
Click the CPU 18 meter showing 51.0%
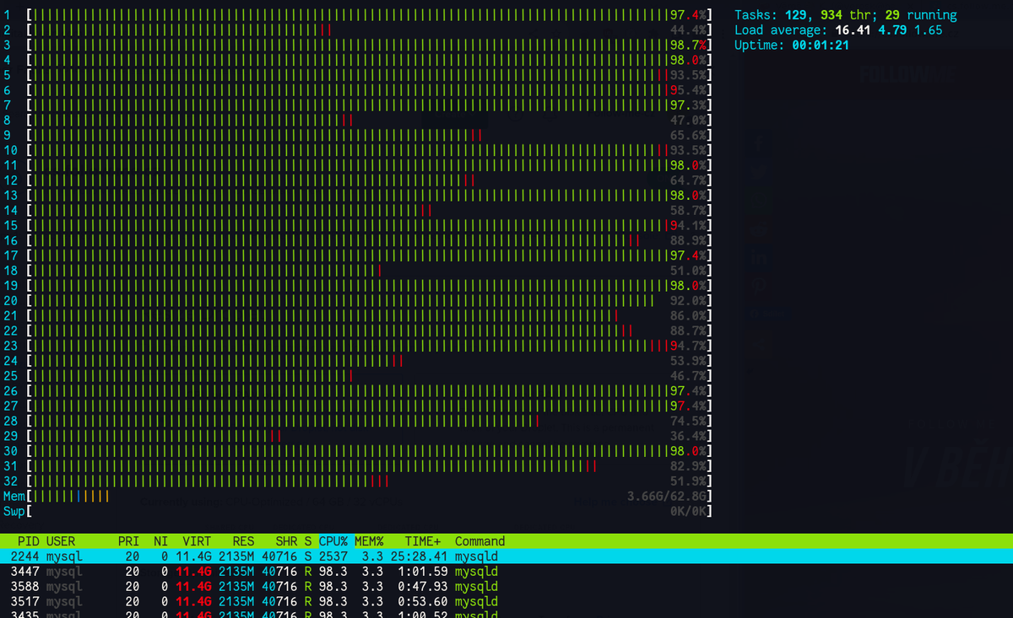[358, 270]
